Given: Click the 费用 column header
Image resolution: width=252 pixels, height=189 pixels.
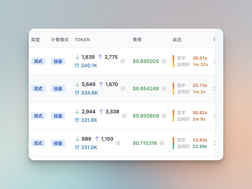Looking at the screenshot, I should tap(137, 40).
